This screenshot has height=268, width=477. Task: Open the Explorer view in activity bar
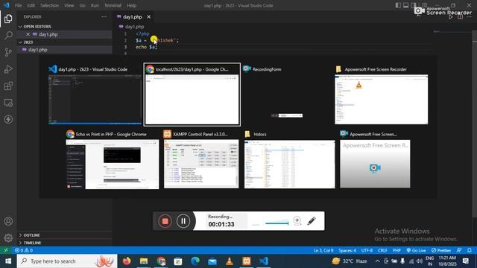click(8, 19)
